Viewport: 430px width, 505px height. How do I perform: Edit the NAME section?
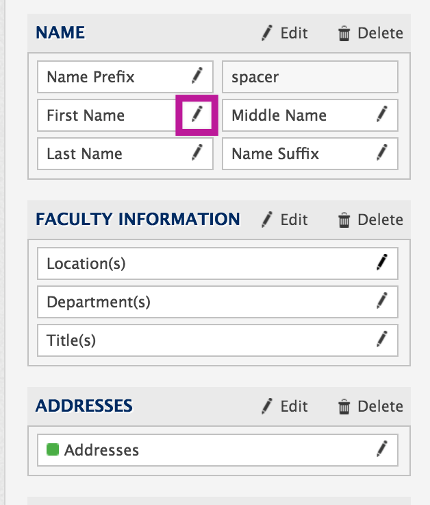(284, 33)
